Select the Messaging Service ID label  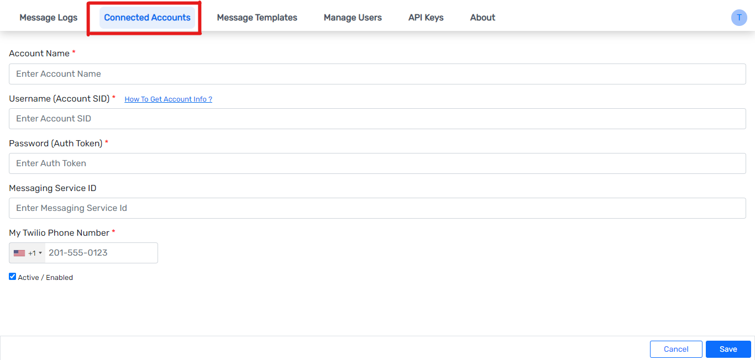pyautogui.click(x=53, y=188)
